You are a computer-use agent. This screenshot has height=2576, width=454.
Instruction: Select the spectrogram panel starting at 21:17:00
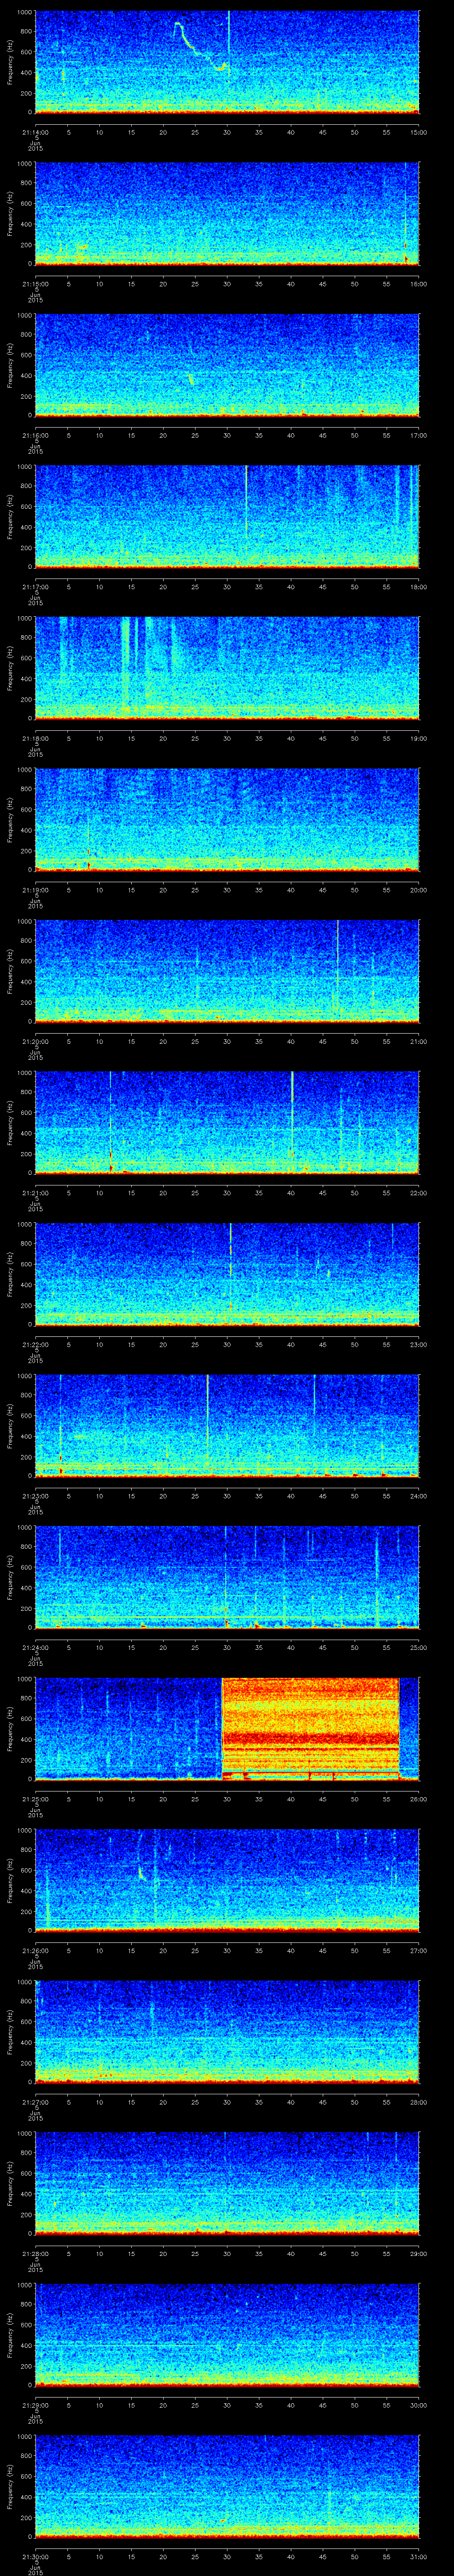tap(227, 516)
